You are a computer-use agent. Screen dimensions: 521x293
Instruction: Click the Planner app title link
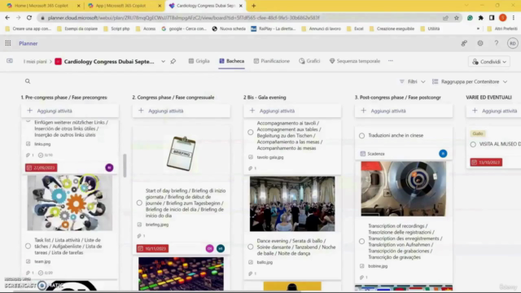point(28,43)
